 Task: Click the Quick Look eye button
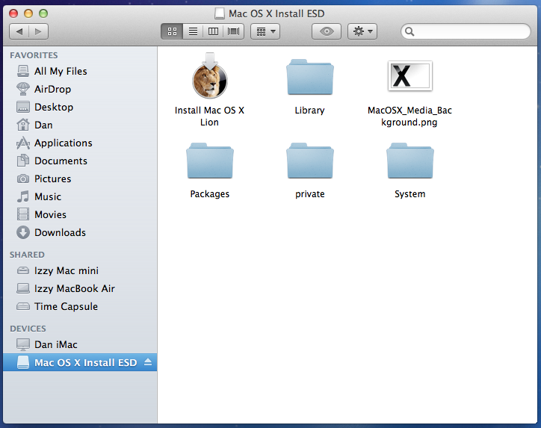(x=327, y=31)
